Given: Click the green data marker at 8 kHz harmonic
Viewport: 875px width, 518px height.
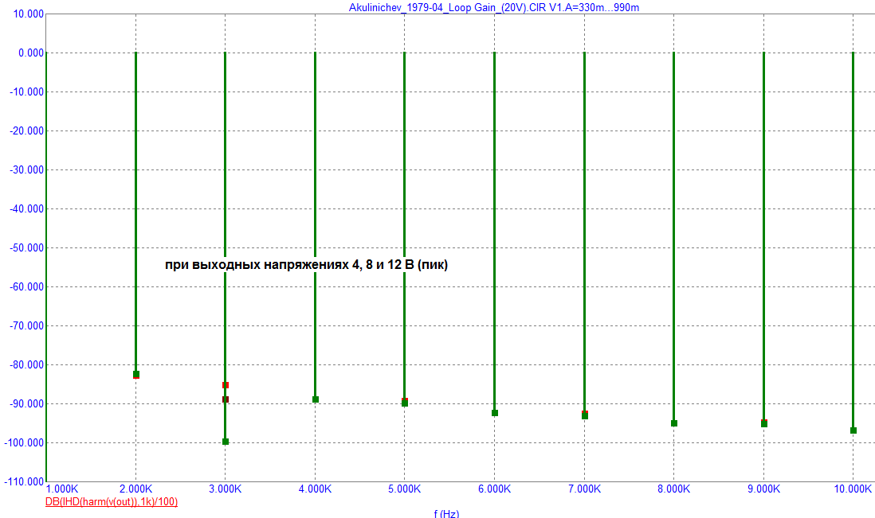Looking at the screenshot, I should [674, 423].
